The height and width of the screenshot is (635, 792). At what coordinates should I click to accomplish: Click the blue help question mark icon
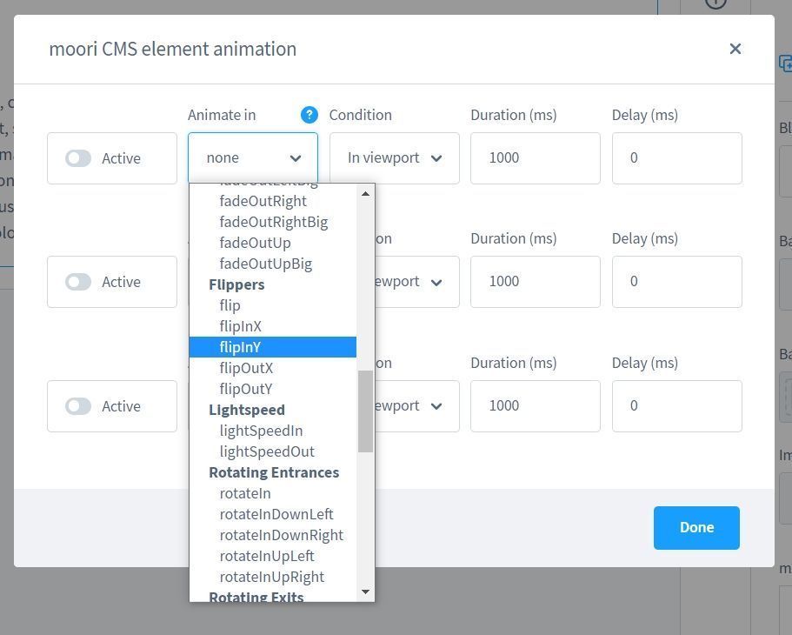[309, 115]
